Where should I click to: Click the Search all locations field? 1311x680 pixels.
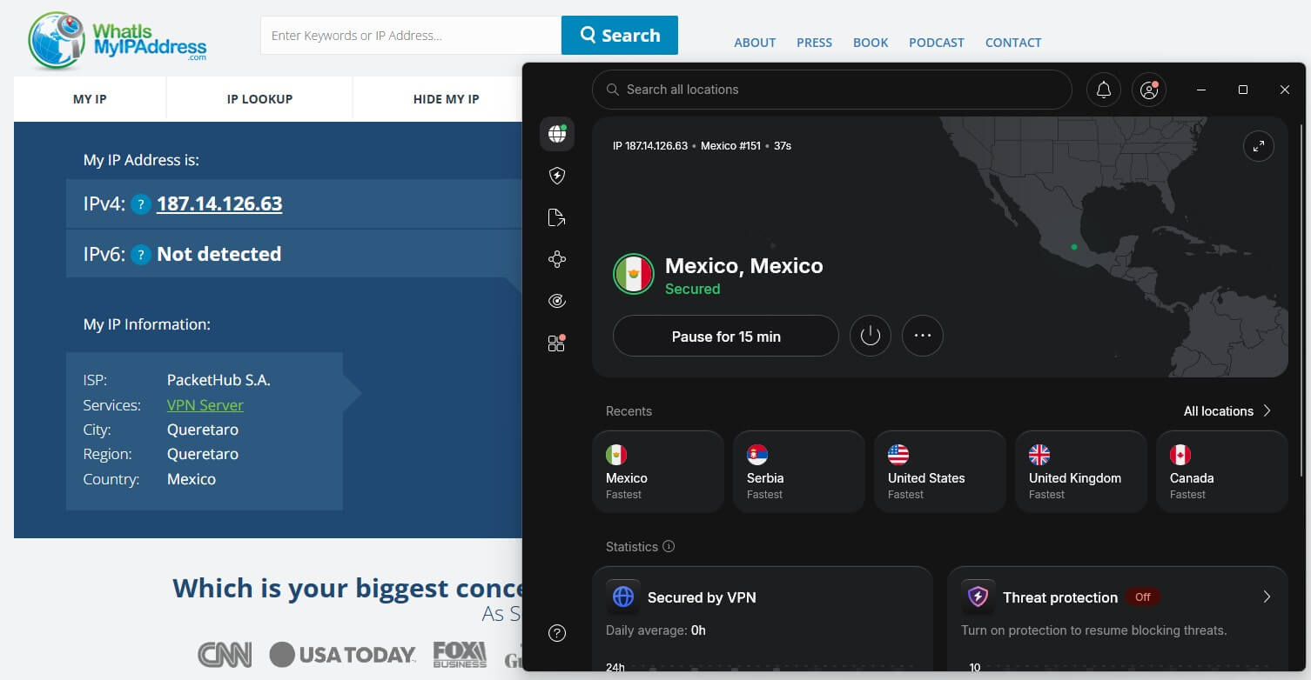[x=832, y=90]
